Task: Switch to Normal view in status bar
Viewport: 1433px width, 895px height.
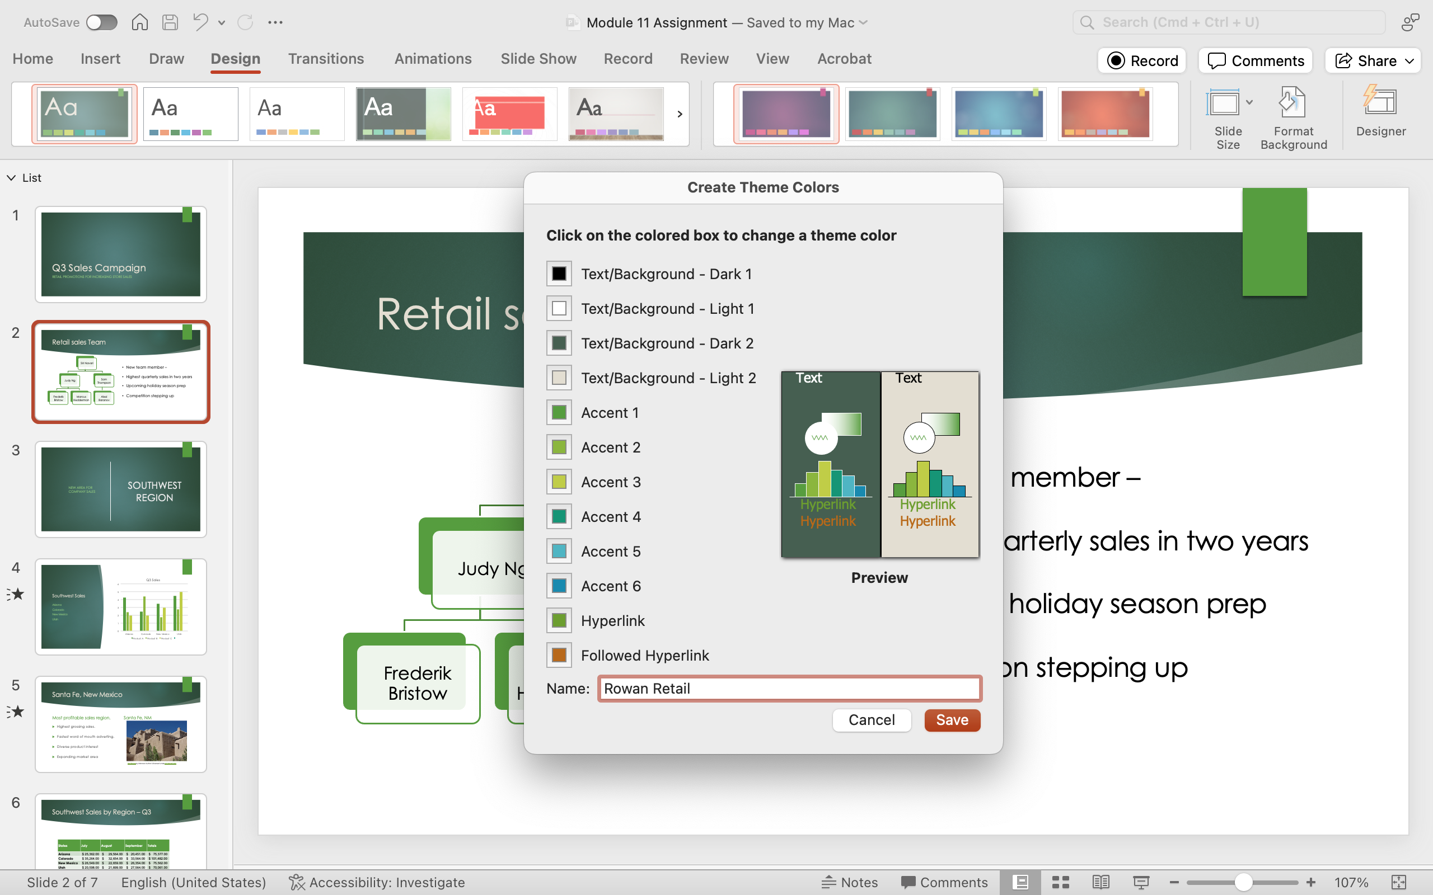Action: (x=1020, y=882)
